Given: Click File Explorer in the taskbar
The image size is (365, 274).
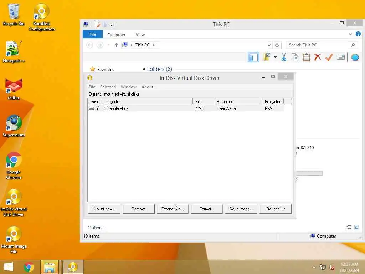Looking at the screenshot, I should [50, 267].
